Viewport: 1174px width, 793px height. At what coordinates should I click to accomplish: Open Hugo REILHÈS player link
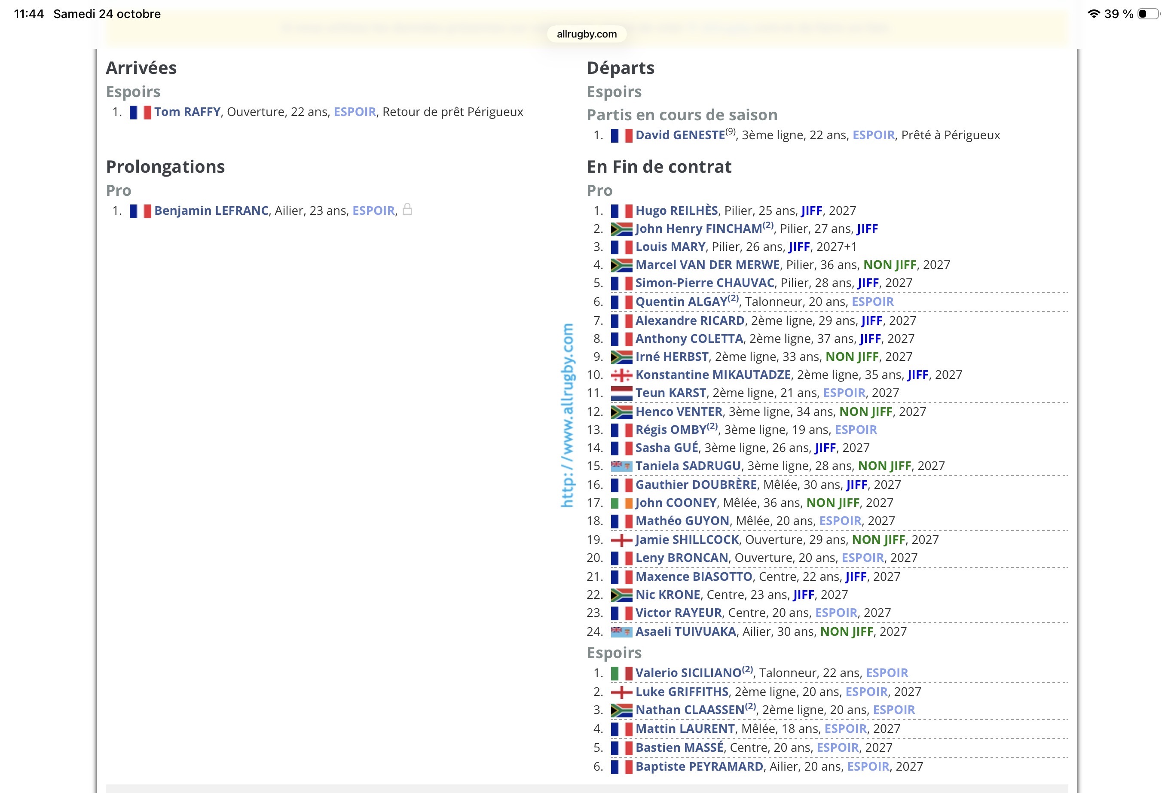(676, 210)
